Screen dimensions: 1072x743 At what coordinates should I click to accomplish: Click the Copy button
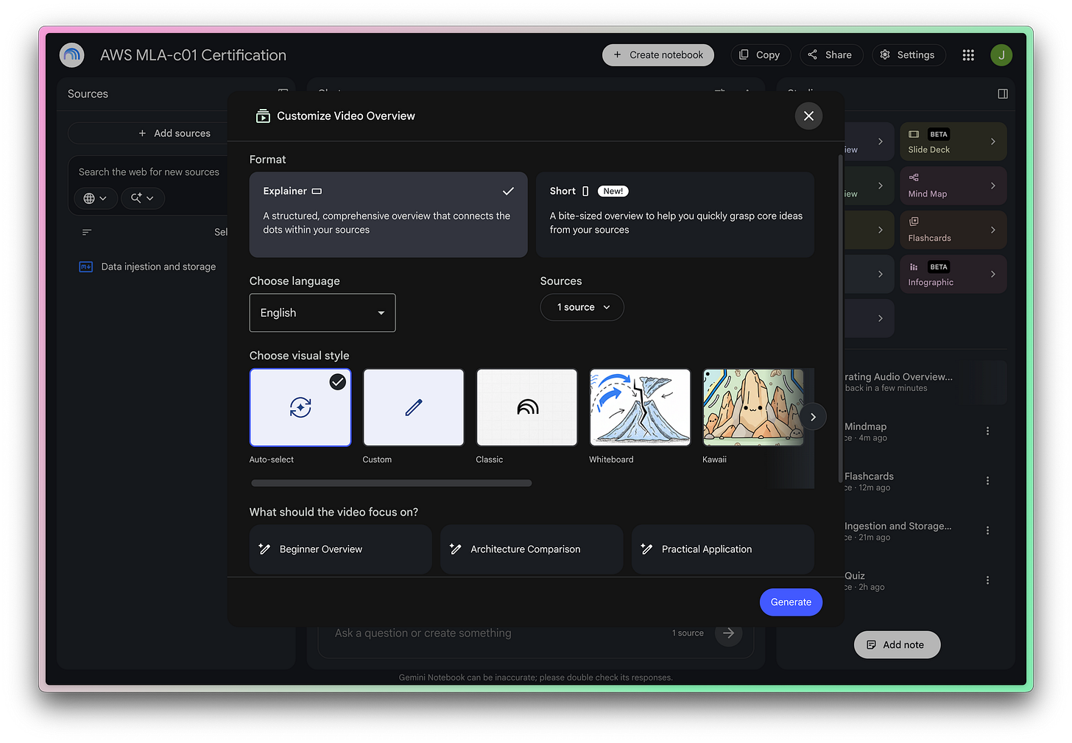[x=761, y=55]
